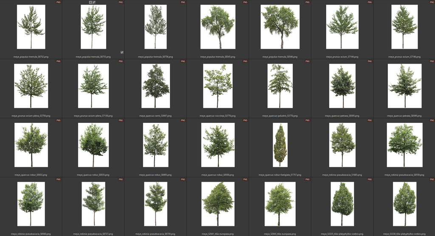Click the PNG badge on populus-tremula_S6752 tile

tap(58, 2)
